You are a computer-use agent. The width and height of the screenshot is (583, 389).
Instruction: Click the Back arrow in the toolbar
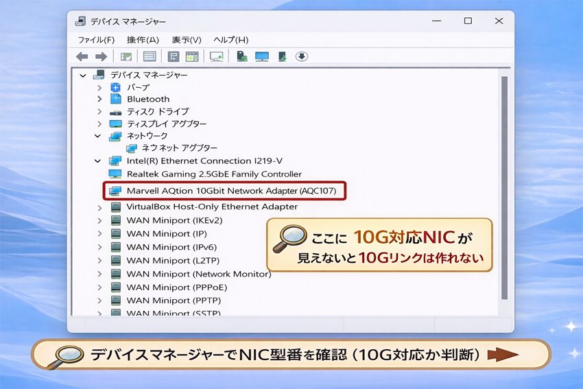[82, 56]
